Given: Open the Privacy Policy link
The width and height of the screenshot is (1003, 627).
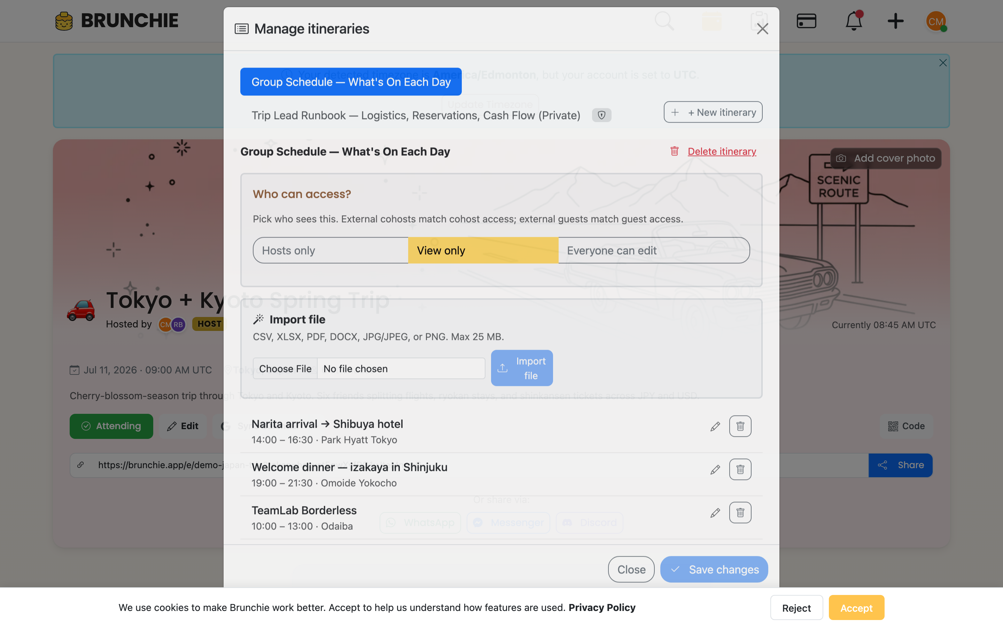Looking at the screenshot, I should coord(602,607).
